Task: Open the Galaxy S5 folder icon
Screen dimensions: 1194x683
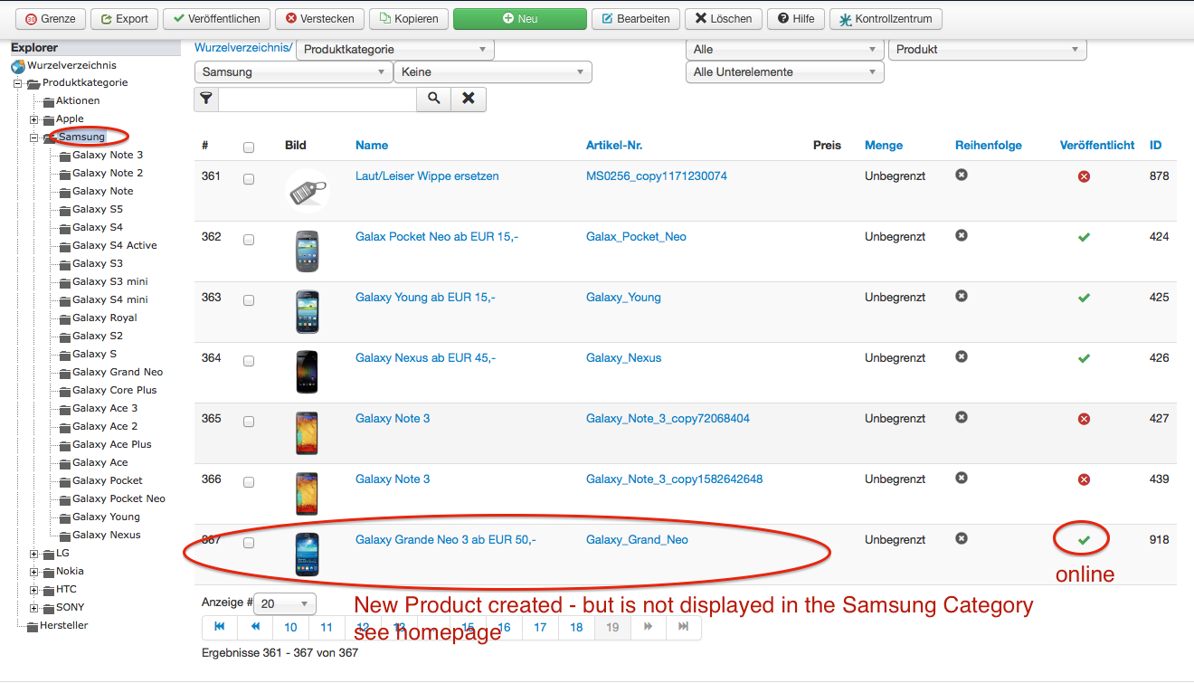Action: click(65, 210)
